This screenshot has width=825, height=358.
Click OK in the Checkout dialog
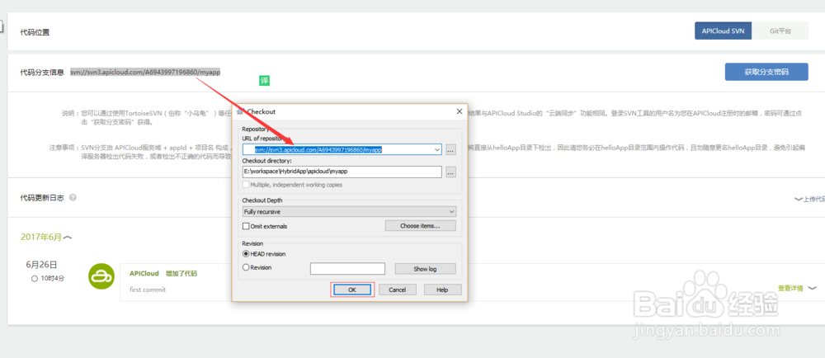pos(352,290)
